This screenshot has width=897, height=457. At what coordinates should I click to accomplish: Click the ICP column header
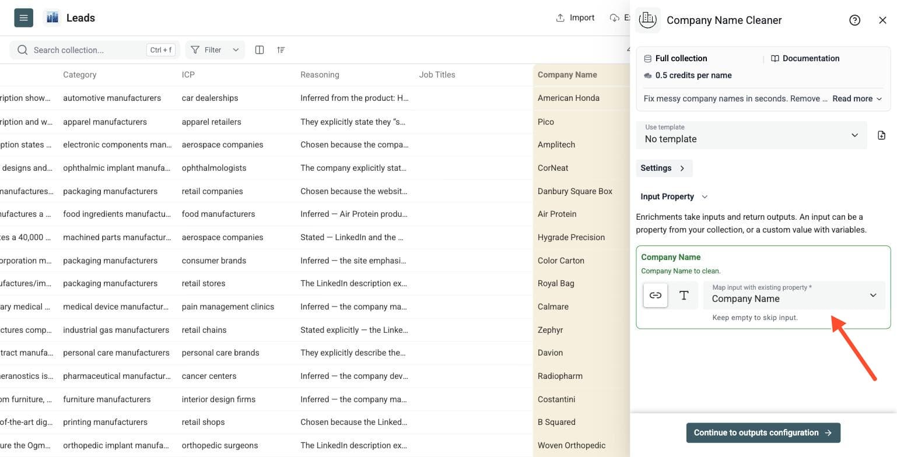click(188, 75)
